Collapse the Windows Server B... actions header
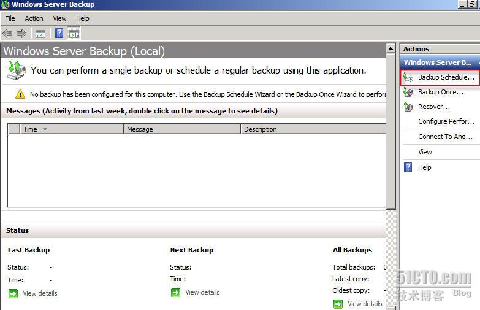This screenshot has width=480, height=310. pyautogui.click(x=440, y=62)
